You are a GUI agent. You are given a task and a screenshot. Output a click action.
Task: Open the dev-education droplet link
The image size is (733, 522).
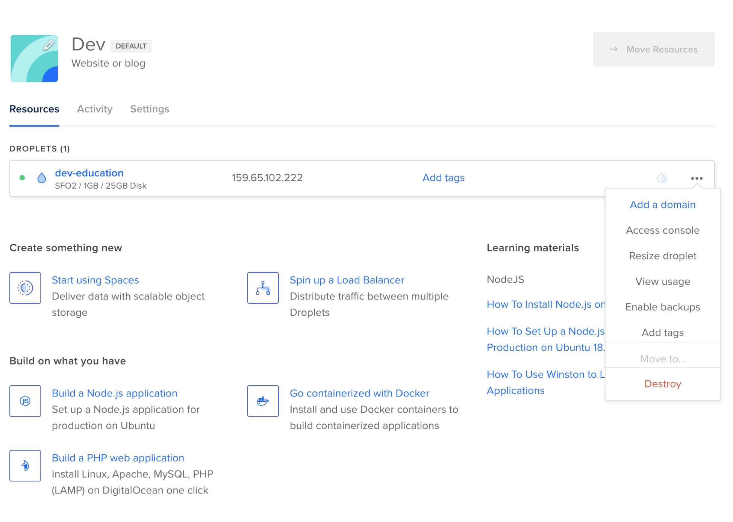tap(89, 173)
